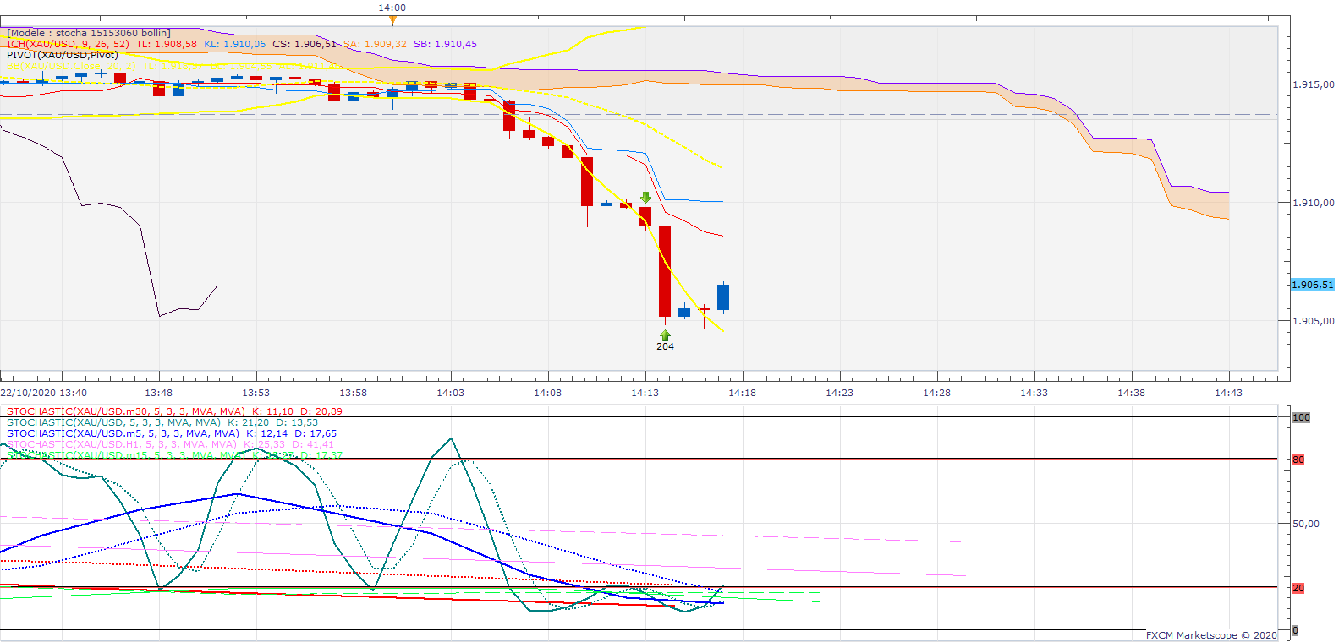Click the 13:48 time axis label
This screenshot has height=642, width=1339.
(158, 393)
